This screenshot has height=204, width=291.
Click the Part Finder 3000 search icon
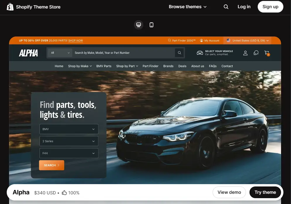coord(170,40)
